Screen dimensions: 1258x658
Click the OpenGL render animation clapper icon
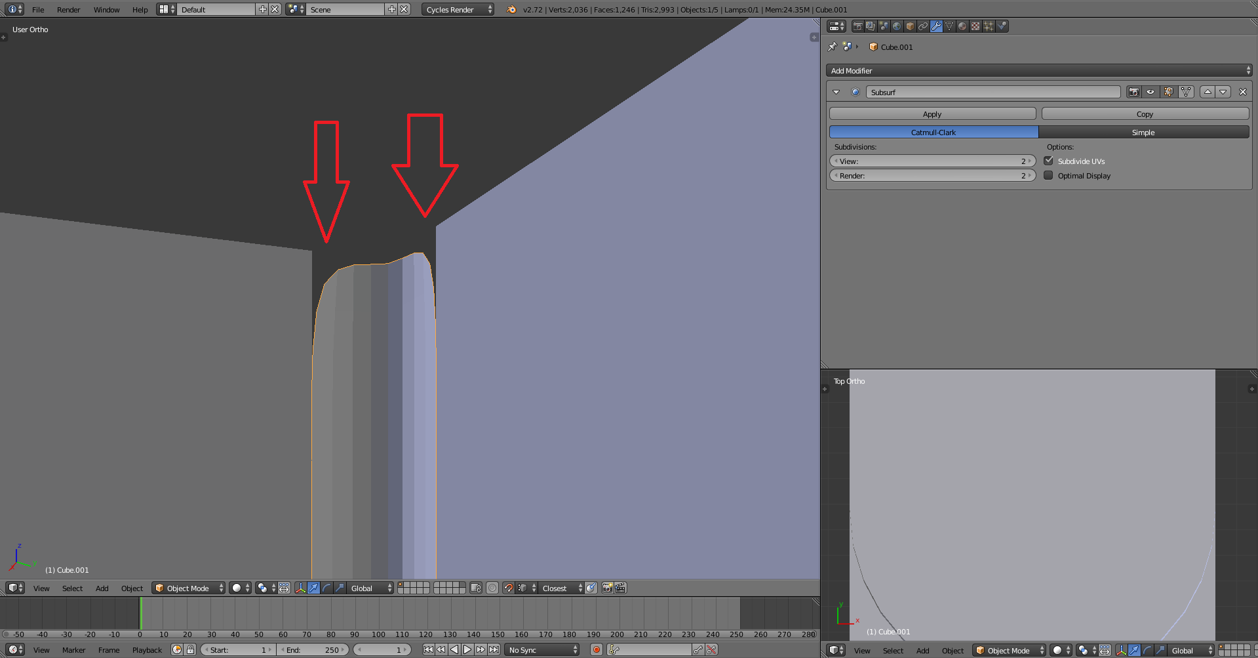pos(620,588)
